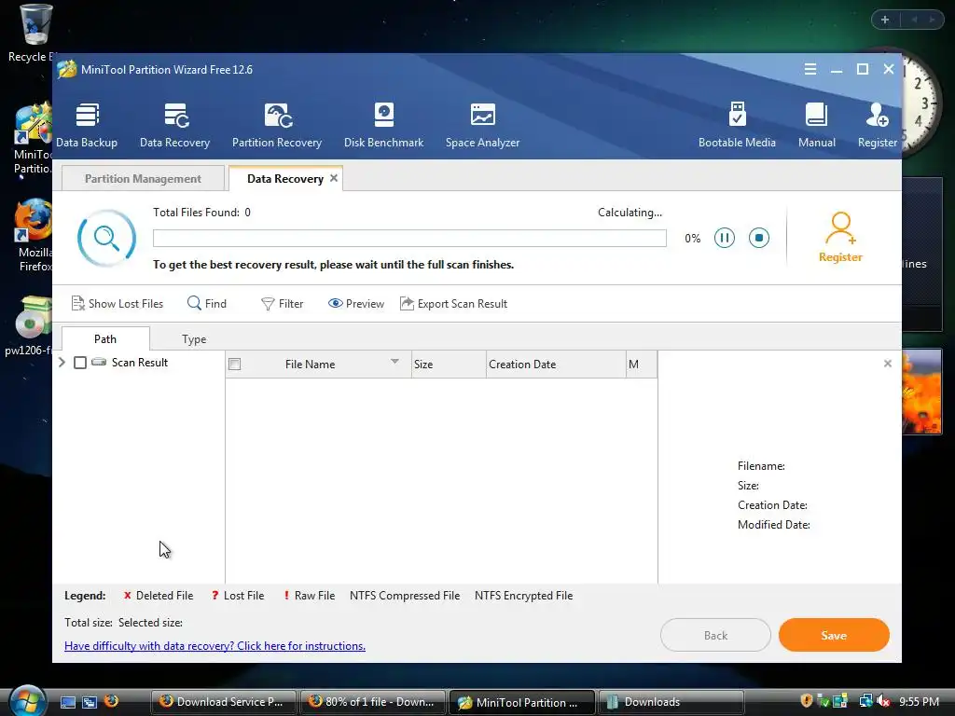Viewport: 955px width, 716px height.
Task: Open the Filter tool
Action: click(x=282, y=303)
